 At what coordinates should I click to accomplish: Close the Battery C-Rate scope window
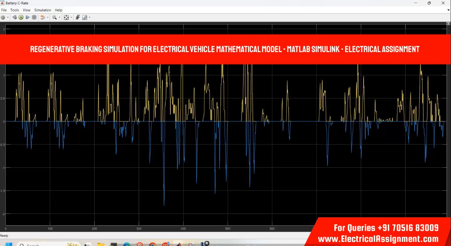pyautogui.click(x=443, y=3)
